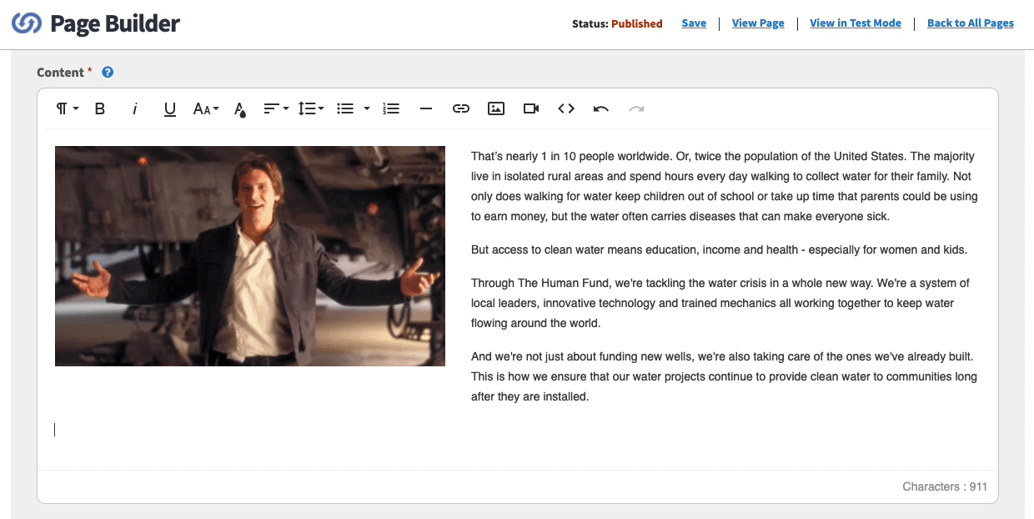Image resolution: width=1034 pixels, height=519 pixels.
Task: Open View in Test Mode
Action: tap(856, 23)
